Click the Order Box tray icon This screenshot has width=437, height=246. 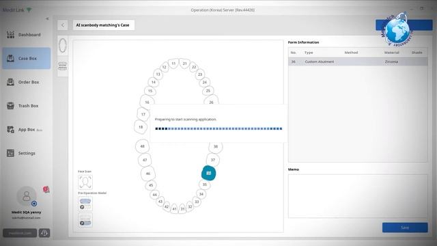click(11, 82)
